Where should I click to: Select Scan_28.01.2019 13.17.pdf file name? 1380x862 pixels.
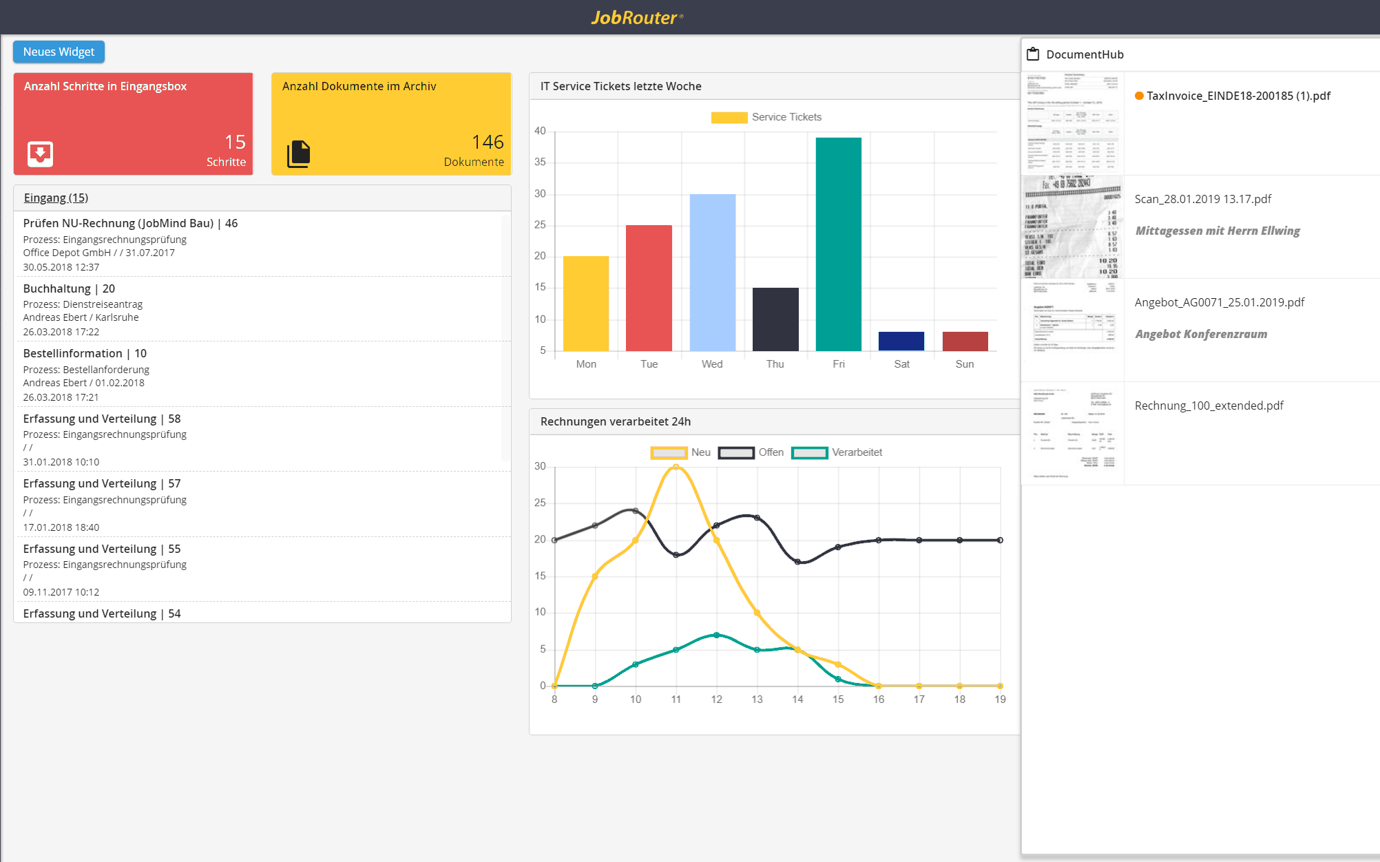pyautogui.click(x=1203, y=199)
